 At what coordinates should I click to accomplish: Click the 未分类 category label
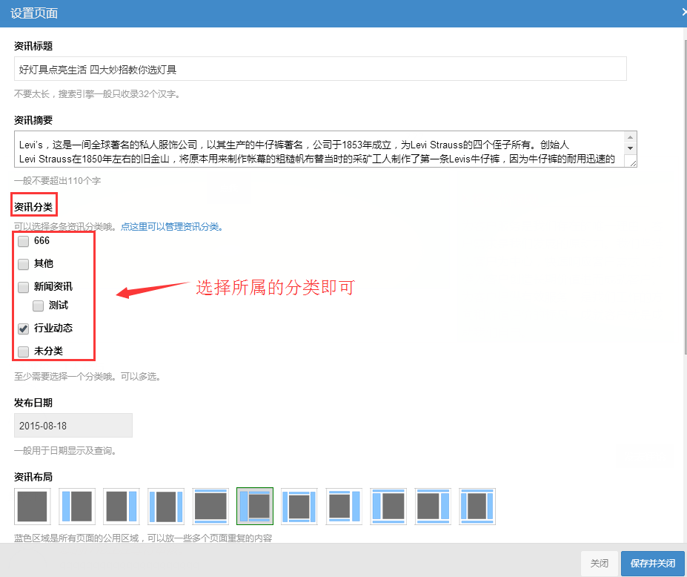pos(49,352)
